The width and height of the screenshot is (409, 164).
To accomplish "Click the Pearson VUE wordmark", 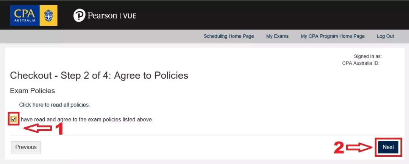I will pos(112,16).
